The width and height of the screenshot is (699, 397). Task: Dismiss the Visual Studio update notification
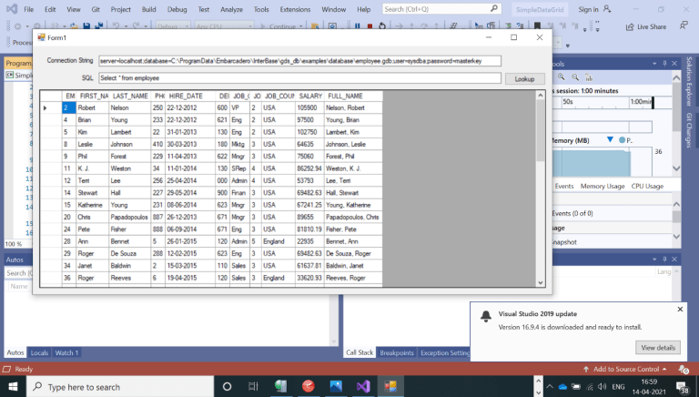[680, 310]
